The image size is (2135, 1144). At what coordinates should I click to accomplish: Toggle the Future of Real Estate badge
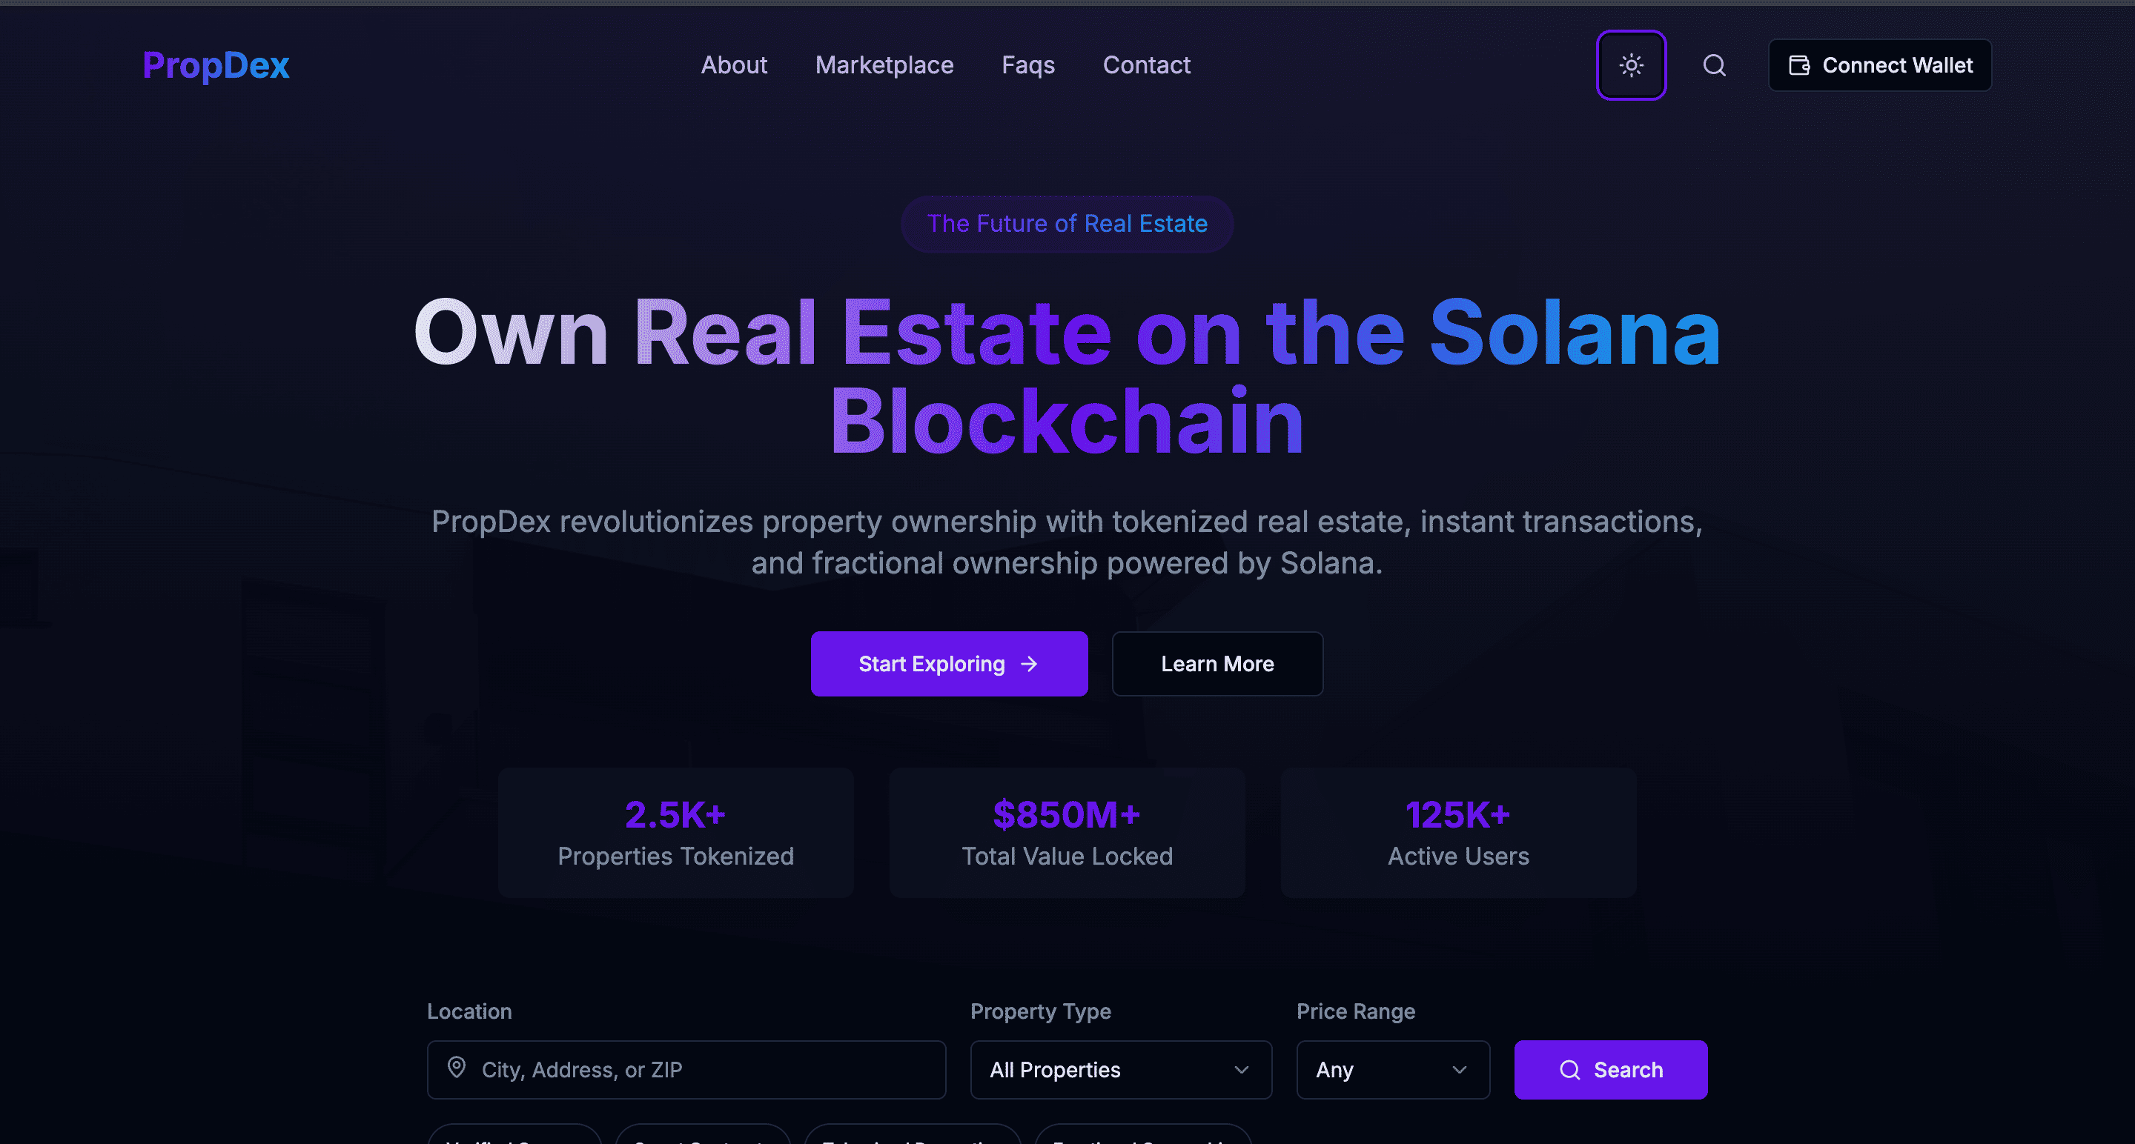point(1067,224)
